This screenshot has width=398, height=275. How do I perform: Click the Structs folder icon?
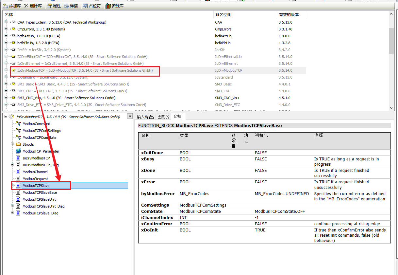pos(18,144)
